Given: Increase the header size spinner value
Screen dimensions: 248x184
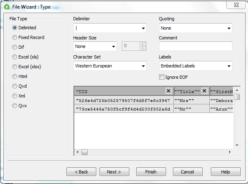Looking at the screenshot, I should click(x=142, y=44).
